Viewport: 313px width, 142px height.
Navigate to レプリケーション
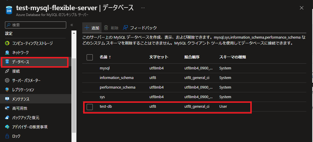click(x=23, y=90)
